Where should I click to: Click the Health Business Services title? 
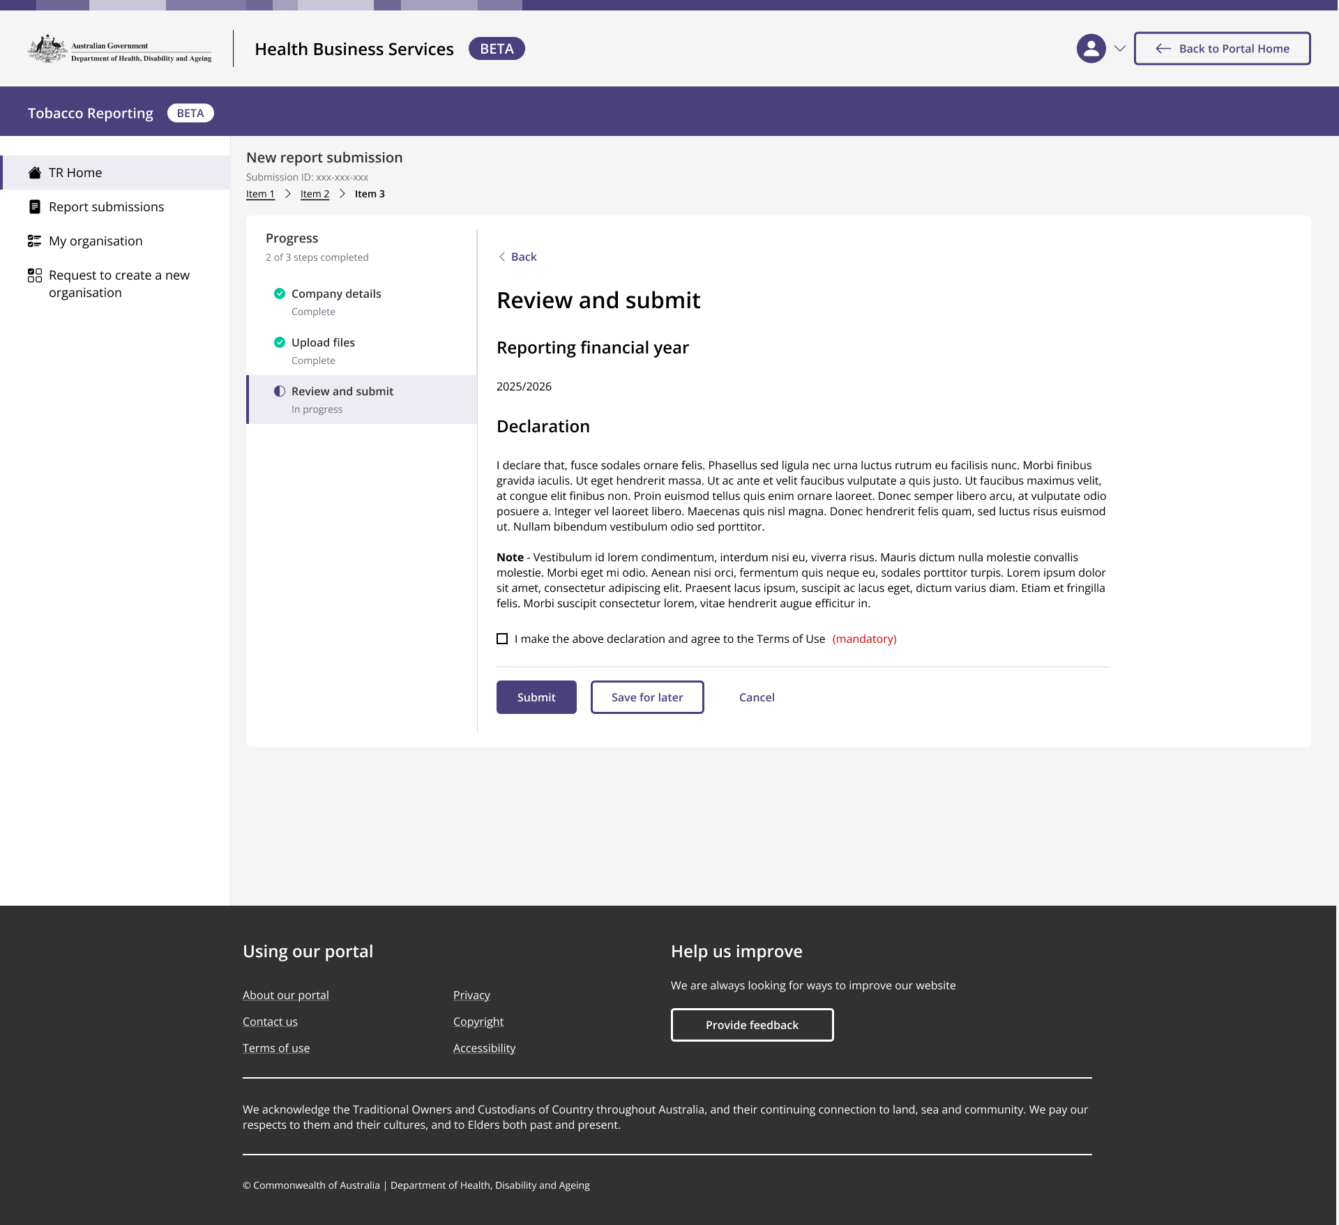[354, 49]
